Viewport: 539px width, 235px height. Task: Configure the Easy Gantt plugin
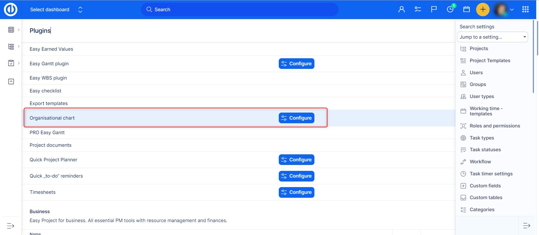(296, 64)
